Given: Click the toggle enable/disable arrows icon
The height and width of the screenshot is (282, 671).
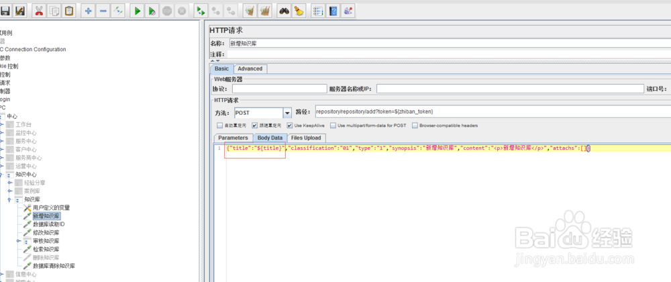Looking at the screenshot, I should [117, 11].
